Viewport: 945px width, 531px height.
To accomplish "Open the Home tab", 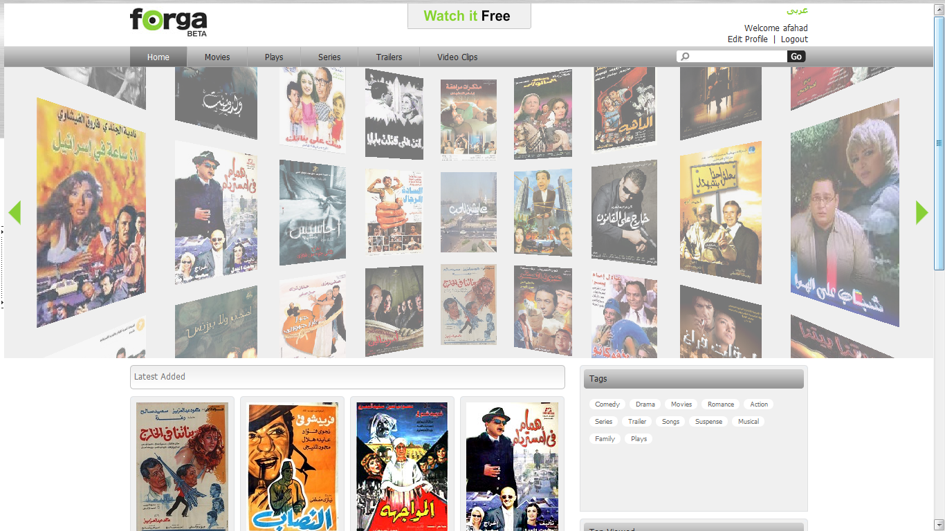I will point(158,57).
